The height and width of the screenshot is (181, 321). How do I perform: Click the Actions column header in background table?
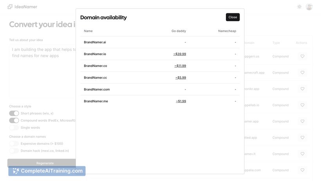(301, 43)
